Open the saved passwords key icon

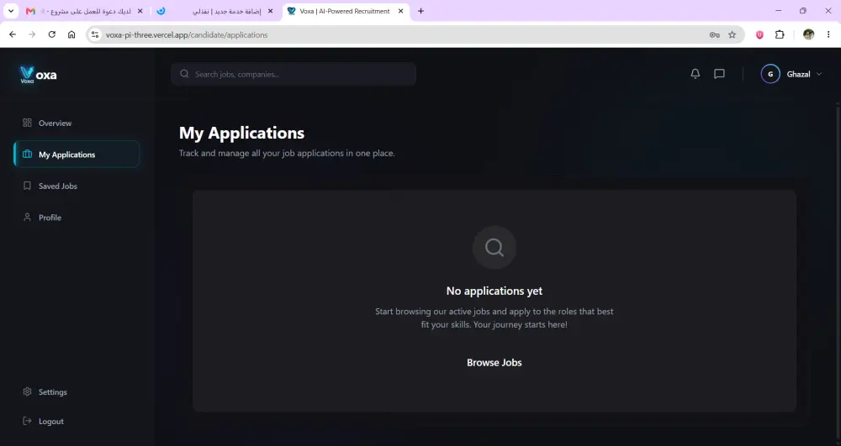click(x=714, y=34)
